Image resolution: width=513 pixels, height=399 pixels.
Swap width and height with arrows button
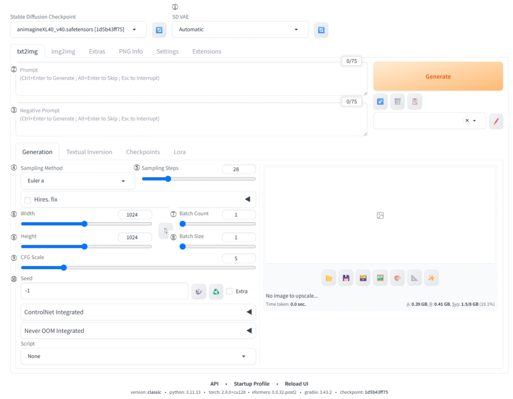(165, 231)
